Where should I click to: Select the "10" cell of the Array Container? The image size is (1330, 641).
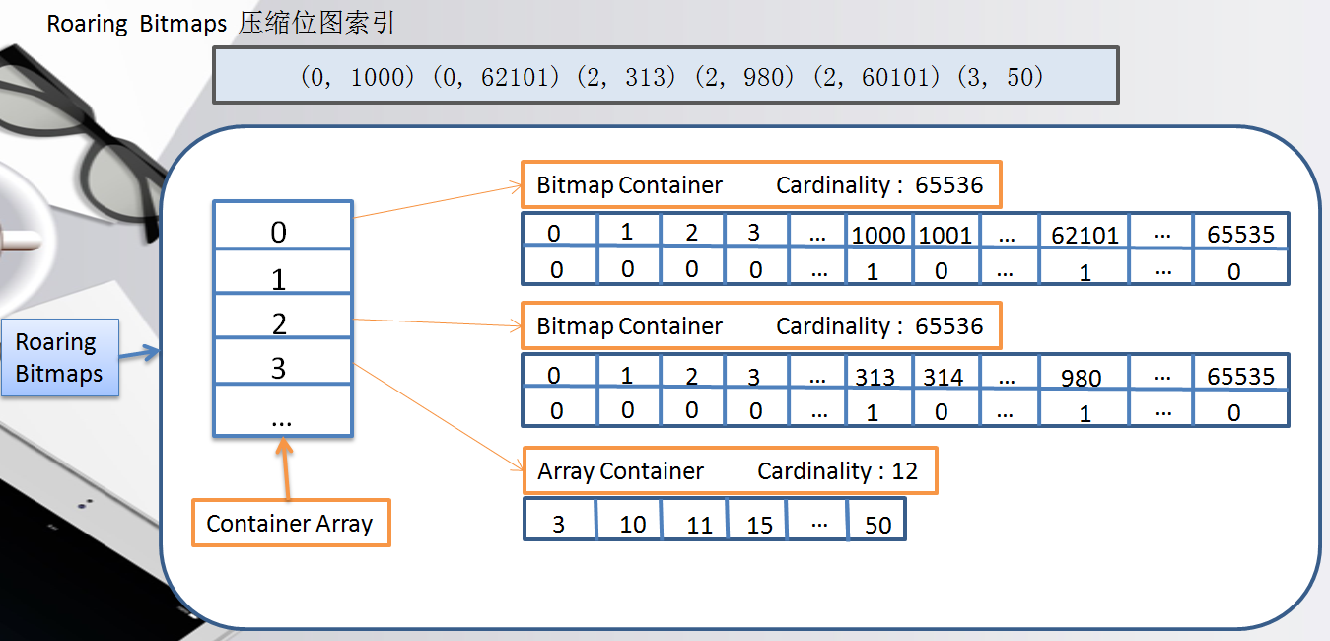(x=629, y=521)
